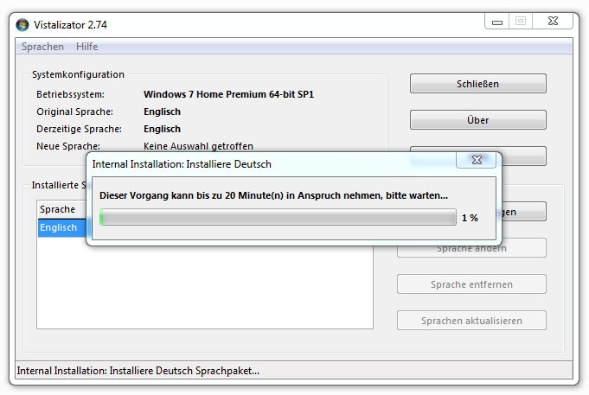Viewport: 589px width, 395px height.
Task: Select Englisch in the installed languages list
Action: 60,228
